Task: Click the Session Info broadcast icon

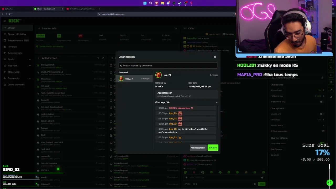Action: pos(39,29)
